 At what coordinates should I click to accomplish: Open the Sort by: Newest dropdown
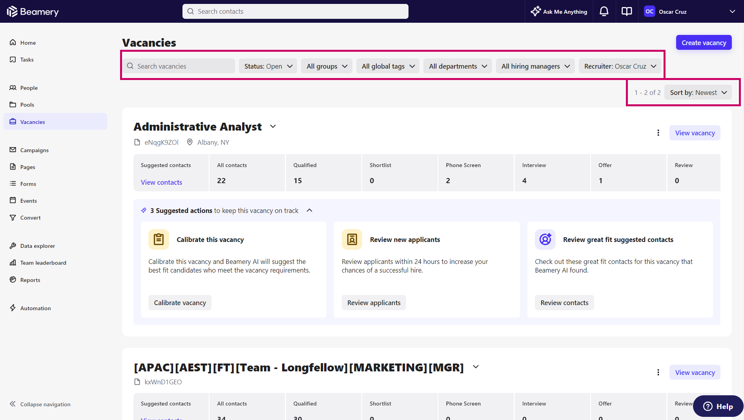(698, 93)
